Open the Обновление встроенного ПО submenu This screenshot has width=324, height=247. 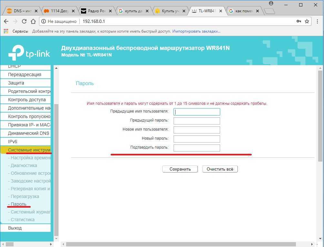tap(29, 173)
